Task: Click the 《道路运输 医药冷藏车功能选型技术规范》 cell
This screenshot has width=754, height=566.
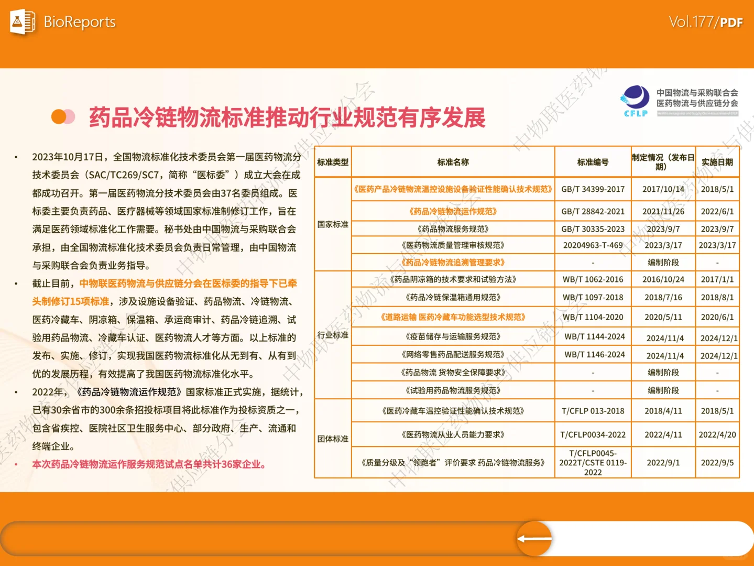Action: click(453, 317)
